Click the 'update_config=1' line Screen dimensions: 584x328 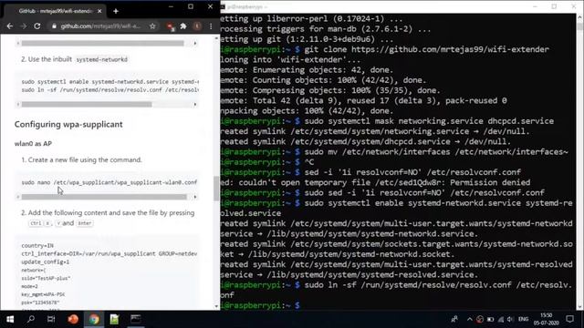pos(46,261)
